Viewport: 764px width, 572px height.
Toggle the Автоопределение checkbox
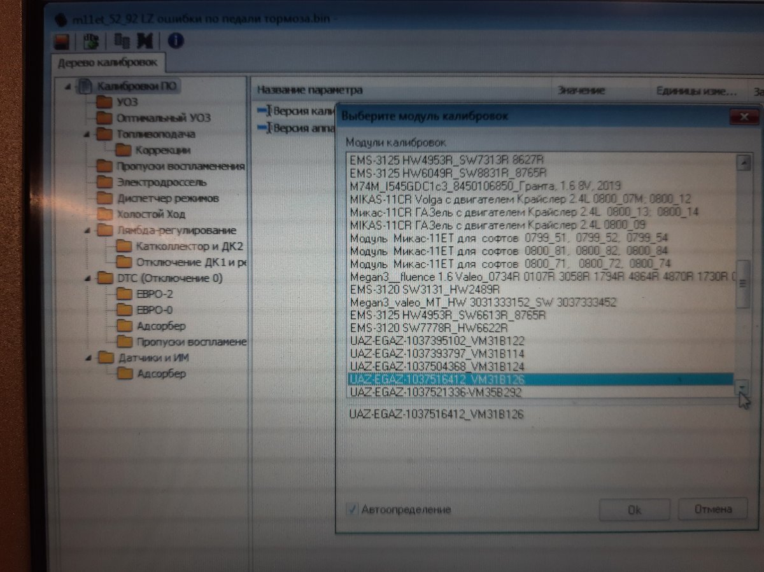352,510
